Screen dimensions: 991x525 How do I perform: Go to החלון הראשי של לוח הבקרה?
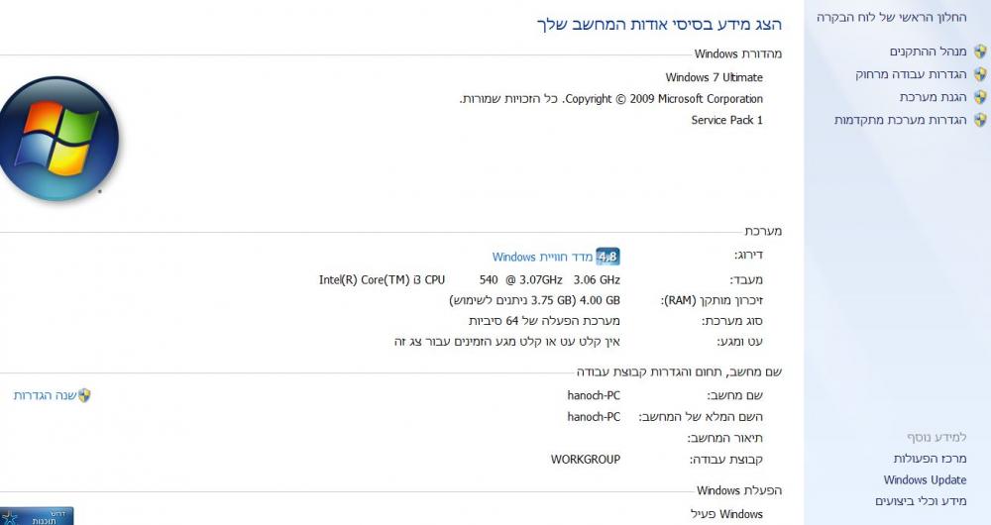click(x=891, y=18)
